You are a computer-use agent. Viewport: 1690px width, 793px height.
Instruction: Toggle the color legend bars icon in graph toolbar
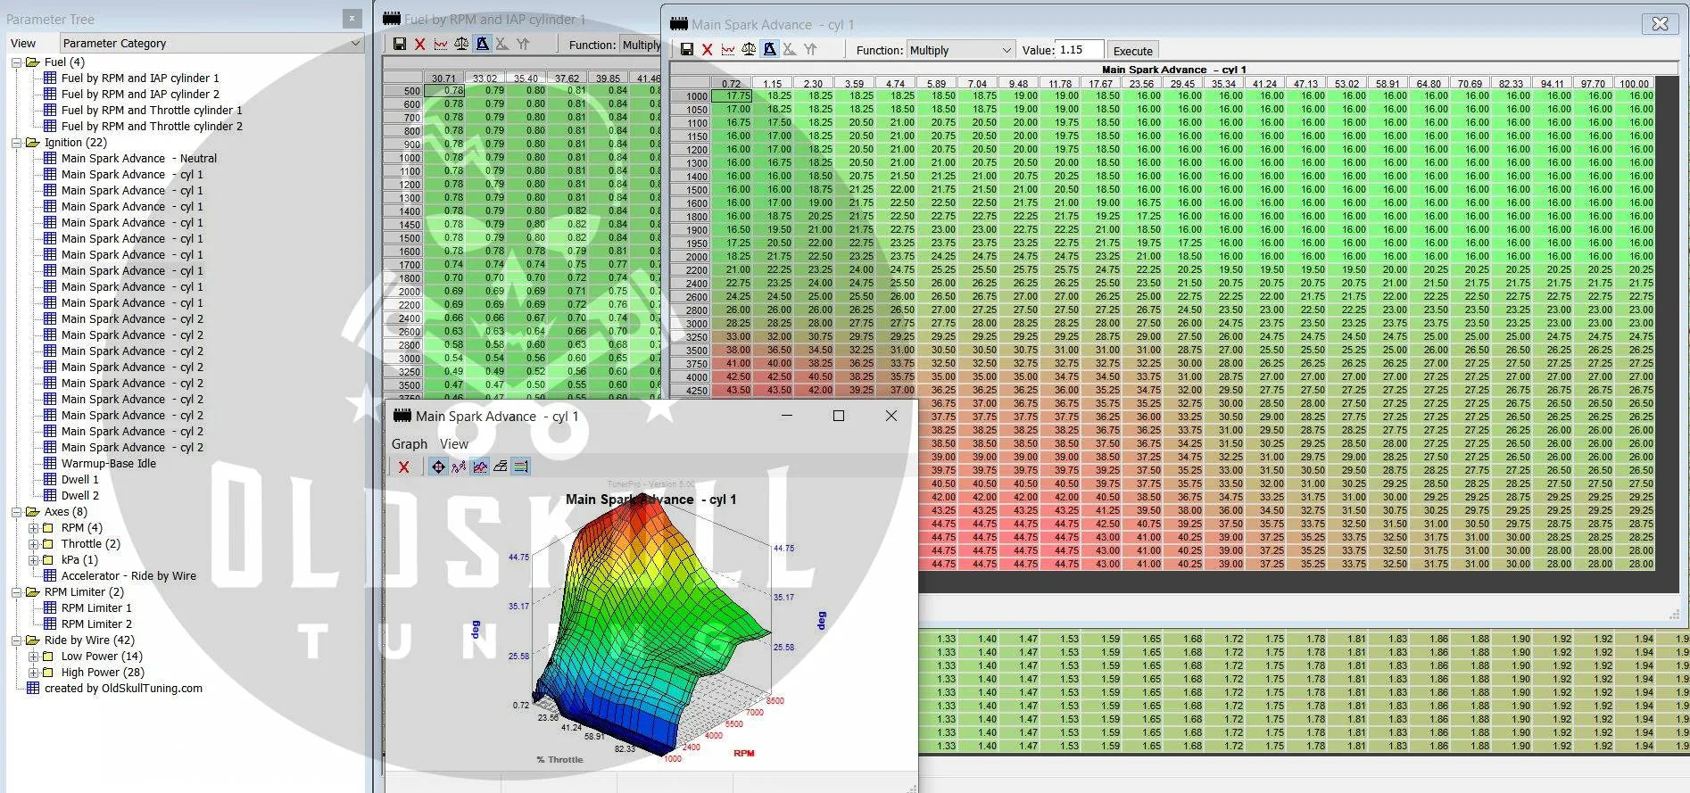pos(522,467)
